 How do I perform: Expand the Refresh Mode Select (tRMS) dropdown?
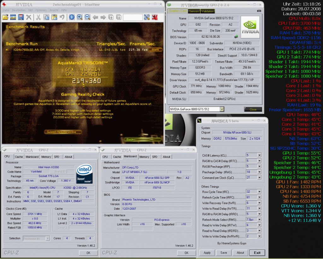[259, 219]
